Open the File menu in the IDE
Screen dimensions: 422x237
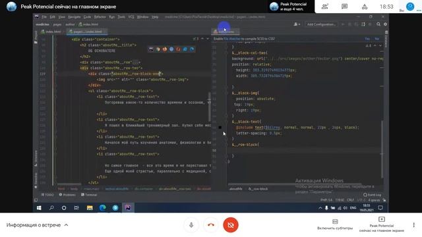(x=44, y=17)
